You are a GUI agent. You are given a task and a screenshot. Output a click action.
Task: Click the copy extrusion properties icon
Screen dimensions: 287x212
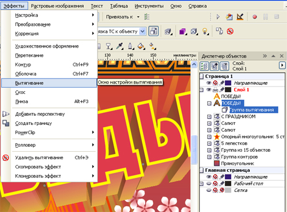point(219,31)
